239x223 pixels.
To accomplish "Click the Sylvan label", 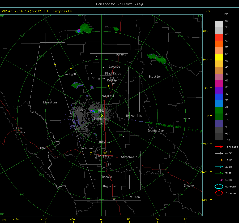I will tap(101, 78).
